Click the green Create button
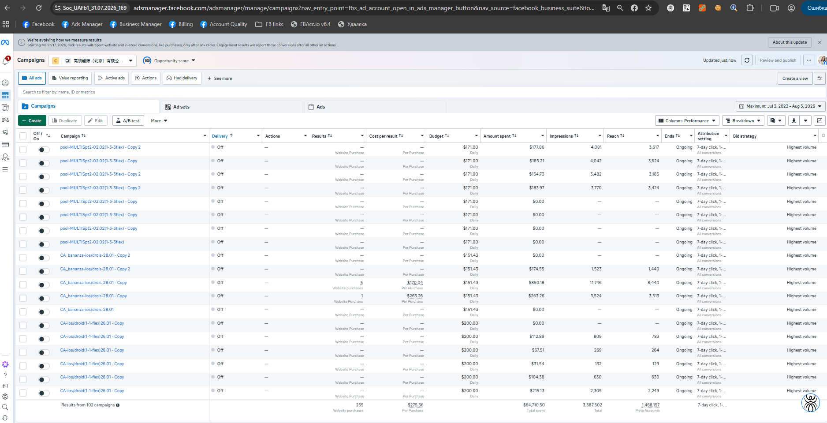 coord(32,120)
